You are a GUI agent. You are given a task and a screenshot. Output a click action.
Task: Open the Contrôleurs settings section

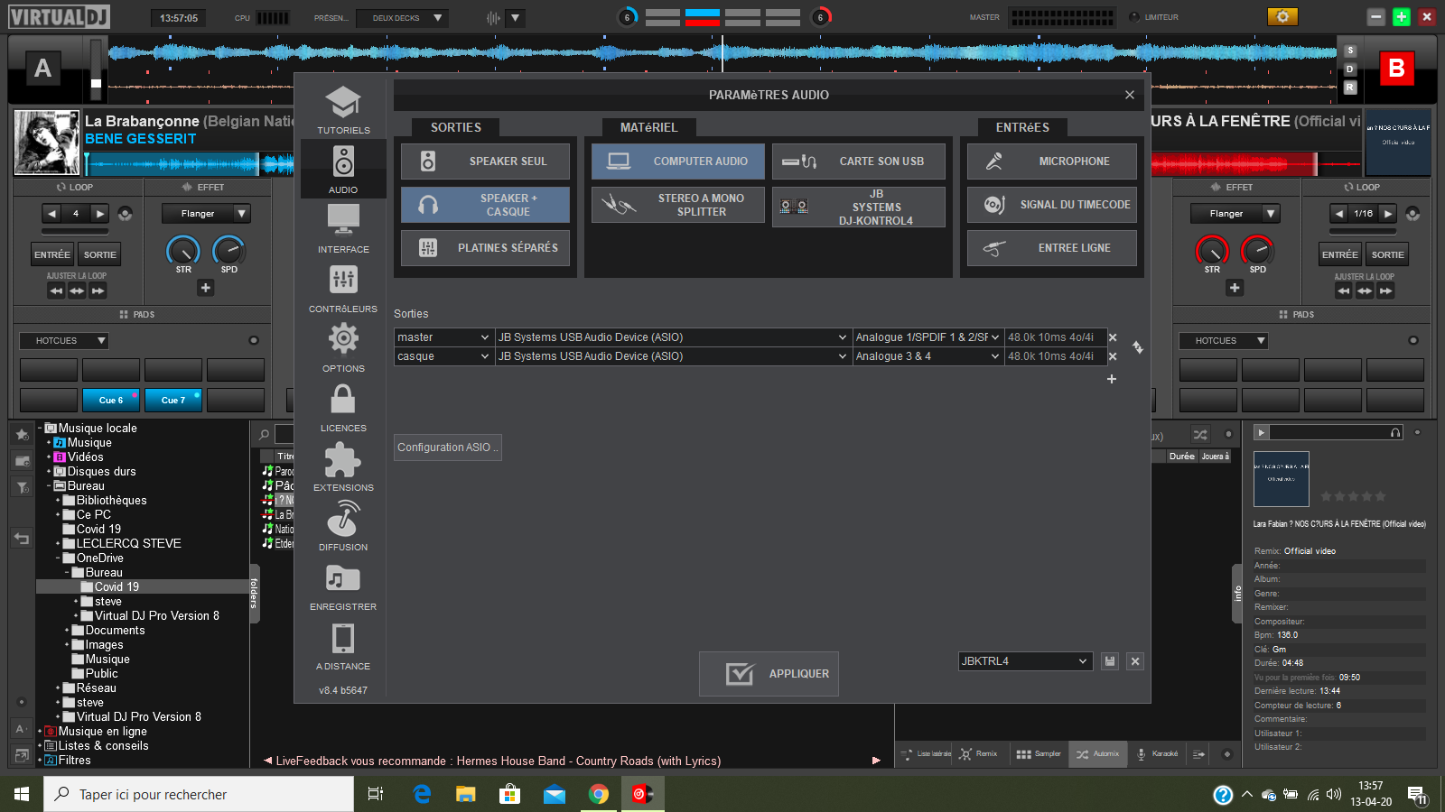click(x=343, y=289)
